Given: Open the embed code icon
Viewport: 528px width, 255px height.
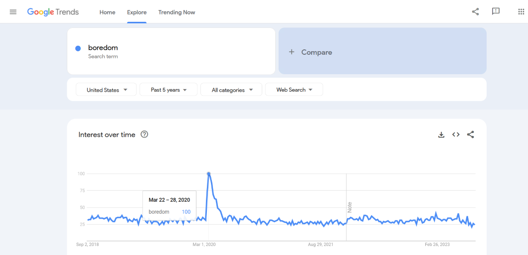Looking at the screenshot, I should tap(456, 134).
